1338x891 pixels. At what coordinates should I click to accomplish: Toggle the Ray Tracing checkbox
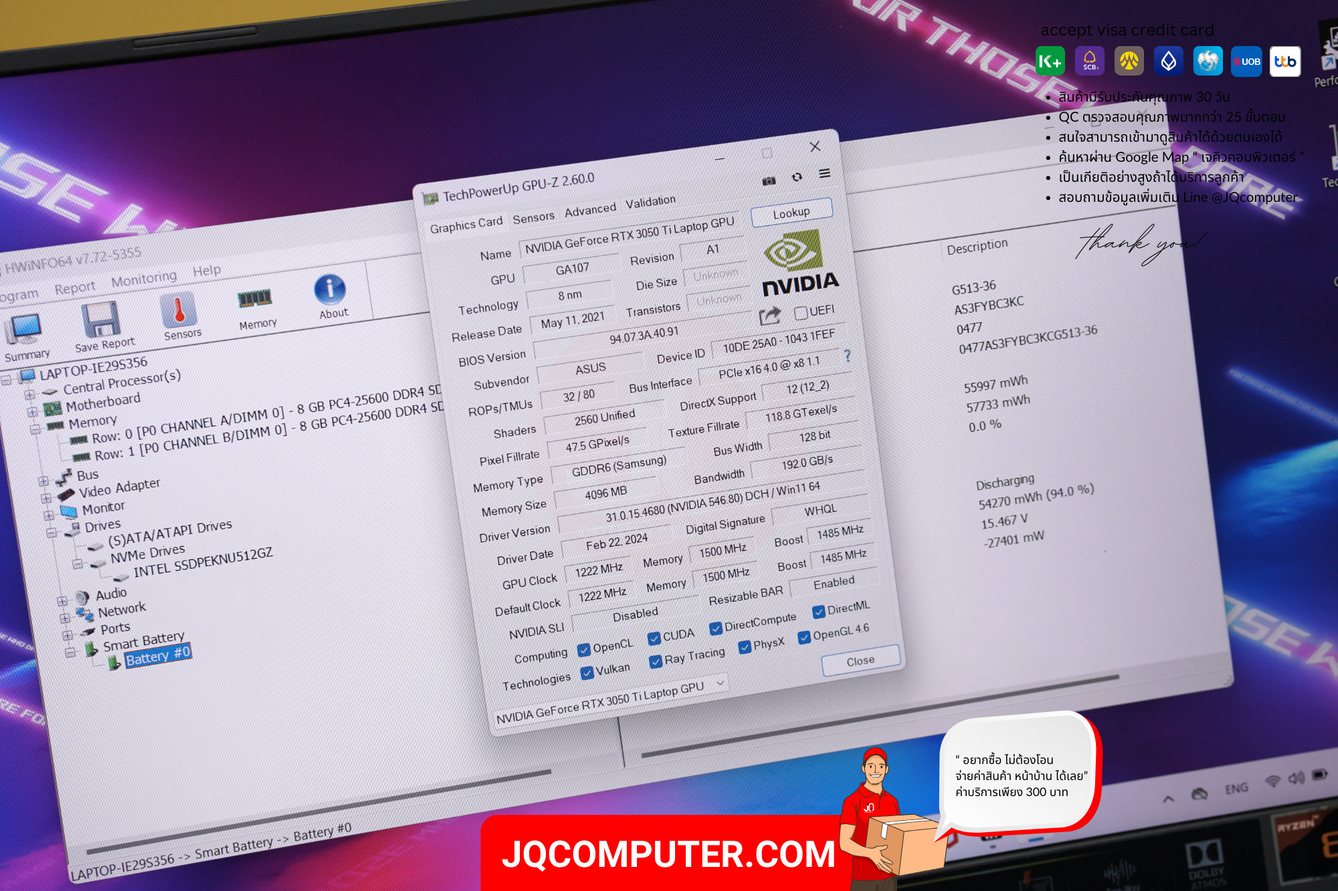point(656,661)
